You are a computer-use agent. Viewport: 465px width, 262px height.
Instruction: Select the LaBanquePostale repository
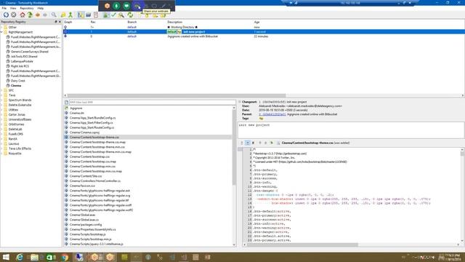pyautogui.click(x=22, y=61)
